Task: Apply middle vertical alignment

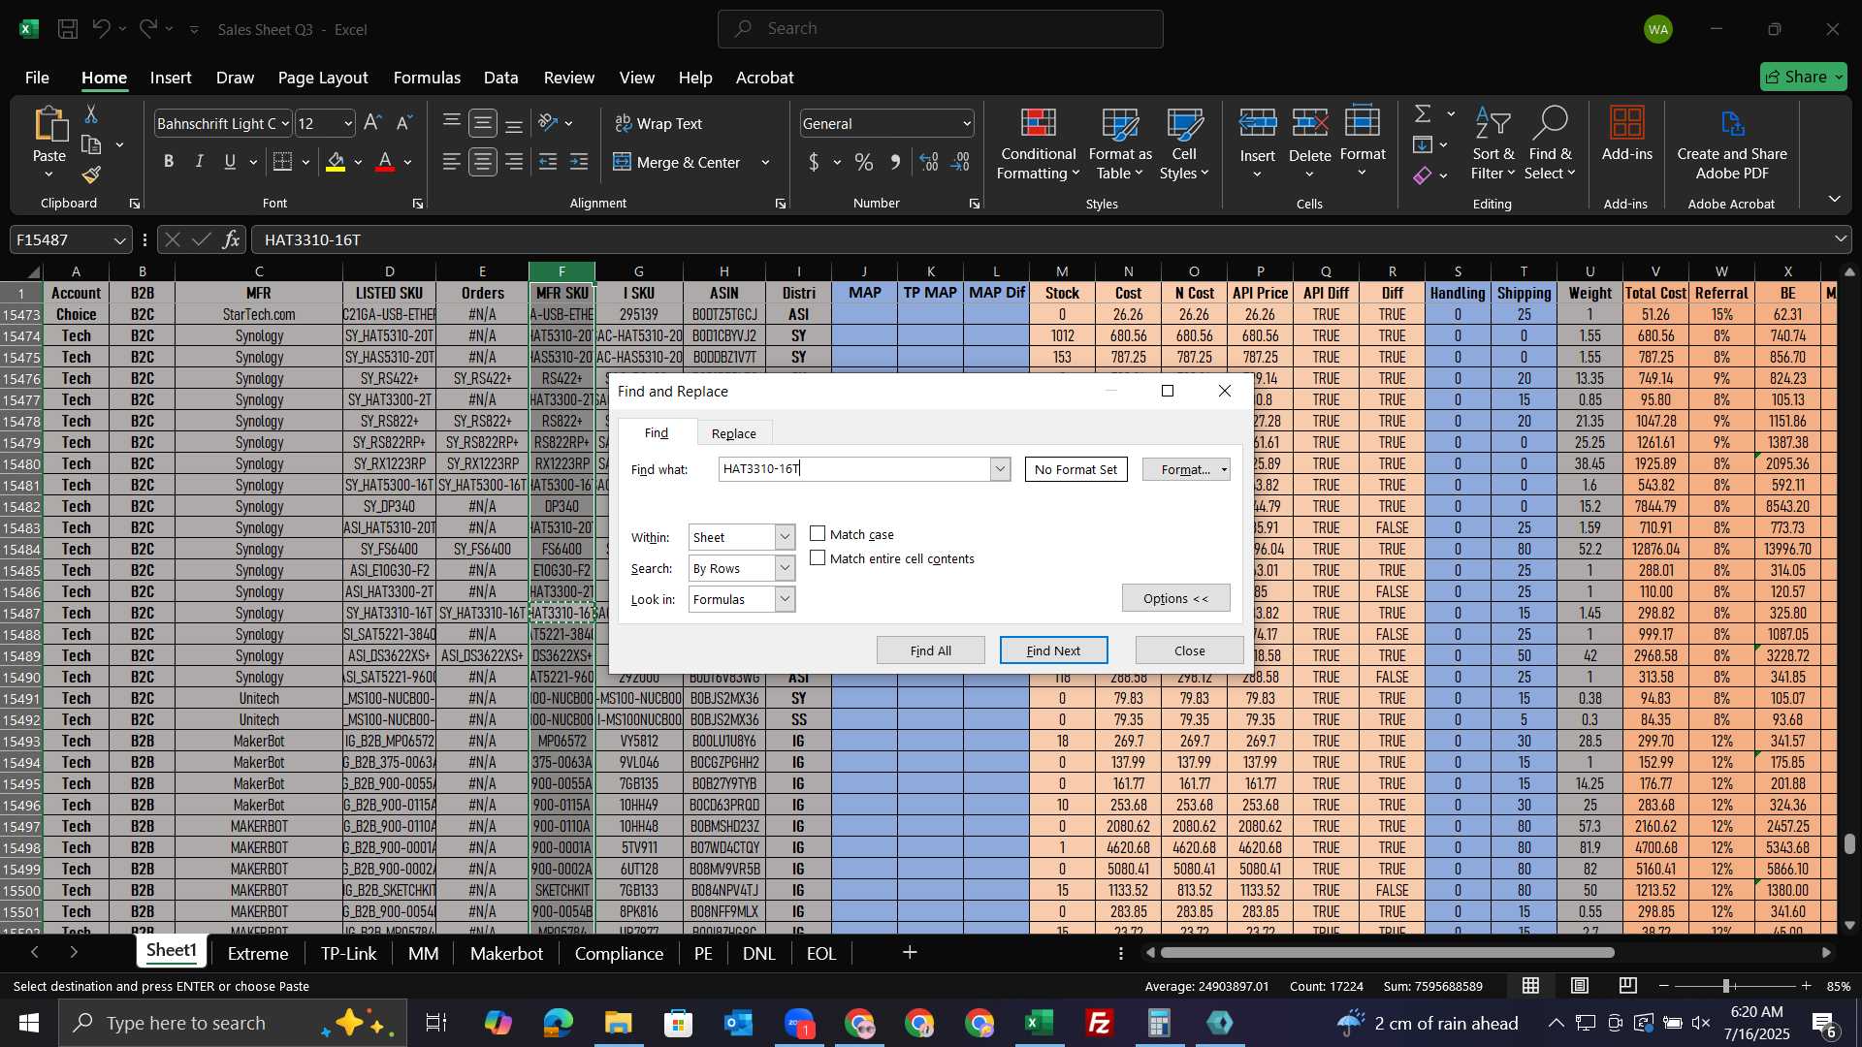Action: click(x=483, y=123)
